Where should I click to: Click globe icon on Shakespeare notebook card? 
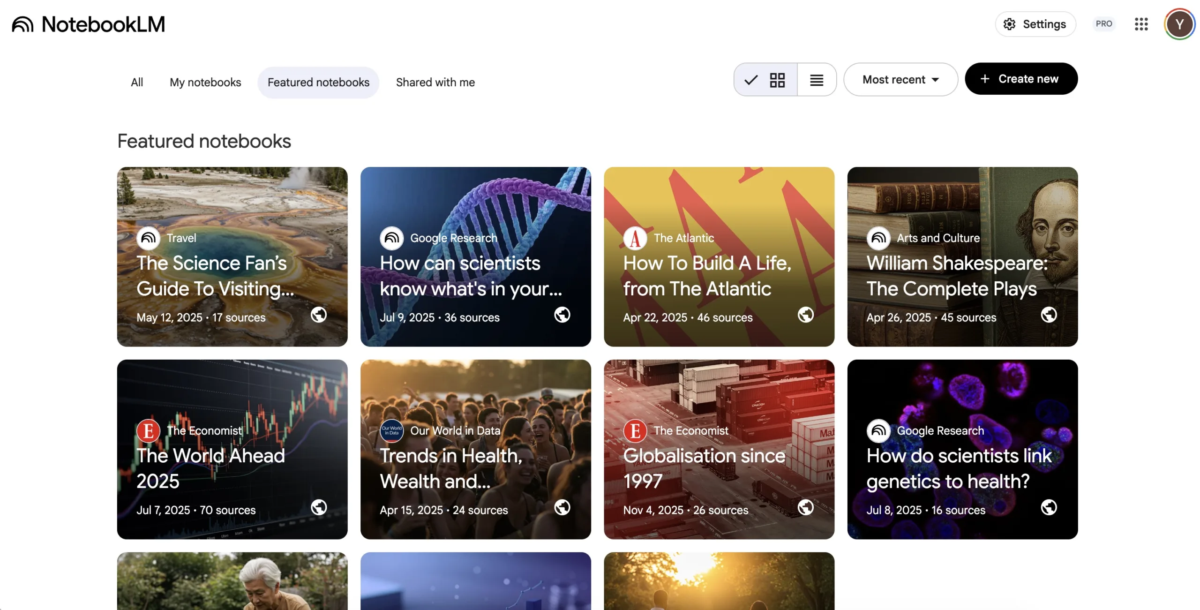1049,315
